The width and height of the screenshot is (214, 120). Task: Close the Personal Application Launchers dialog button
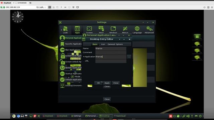[x=107, y=87]
